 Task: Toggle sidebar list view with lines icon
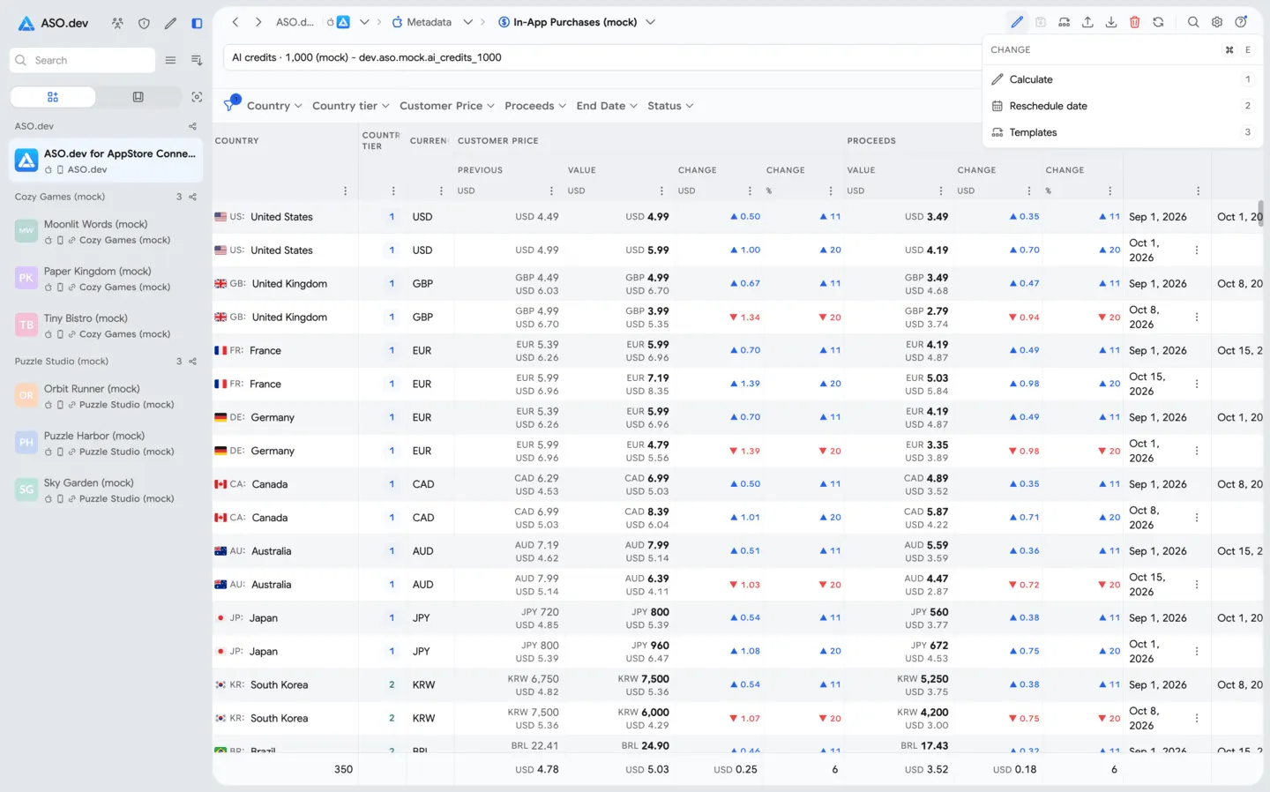170,60
